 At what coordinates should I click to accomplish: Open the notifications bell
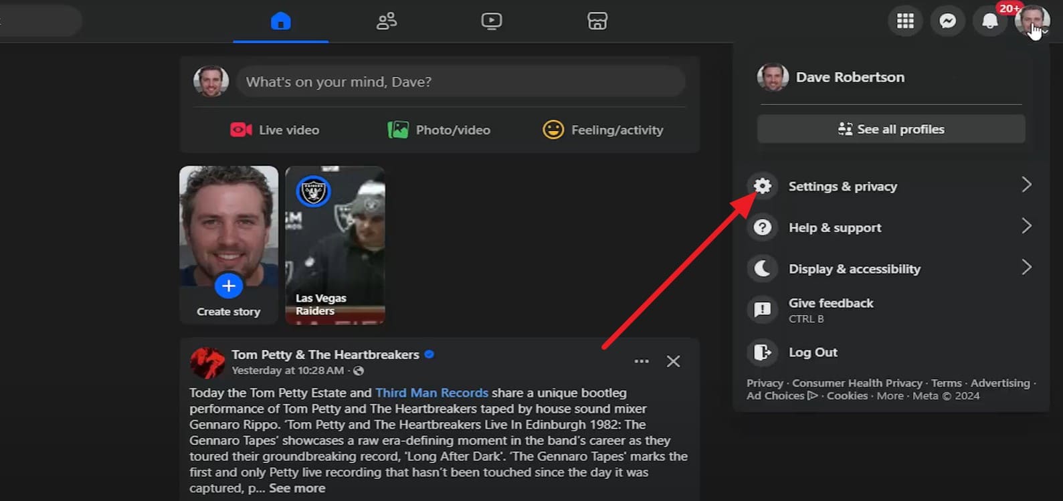point(990,21)
